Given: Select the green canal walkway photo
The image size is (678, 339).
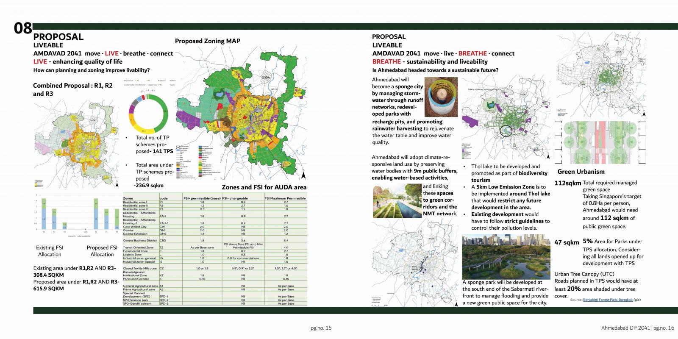Looking at the screenshot, I should click(397, 201).
